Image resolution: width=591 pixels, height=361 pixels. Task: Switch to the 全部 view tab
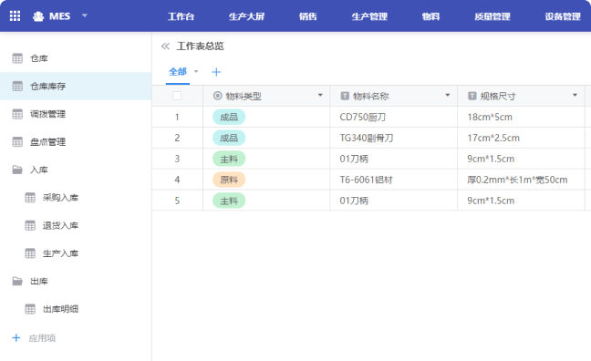coord(178,72)
